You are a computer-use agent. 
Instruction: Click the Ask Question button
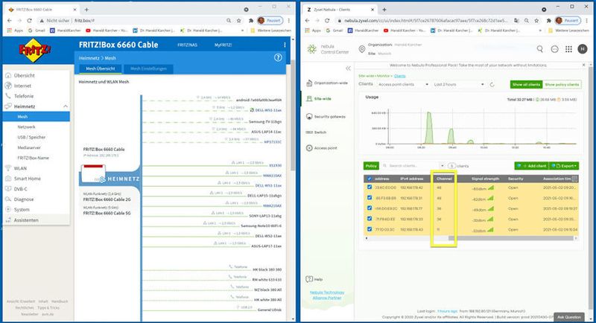click(568, 317)
